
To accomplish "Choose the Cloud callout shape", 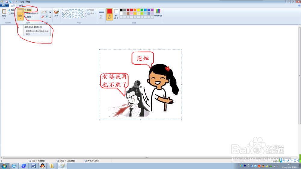I will (82, 17).
